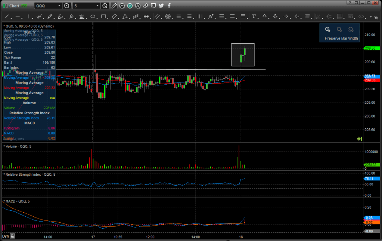Click the Dyn button at bottom left
Screen dimensions: 382x241
5,236
